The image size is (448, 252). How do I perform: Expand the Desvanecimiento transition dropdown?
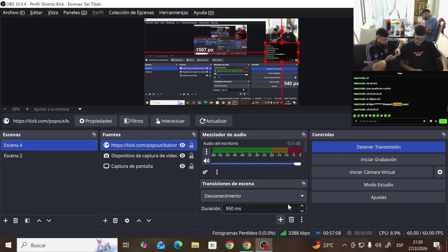click(302, 196)
